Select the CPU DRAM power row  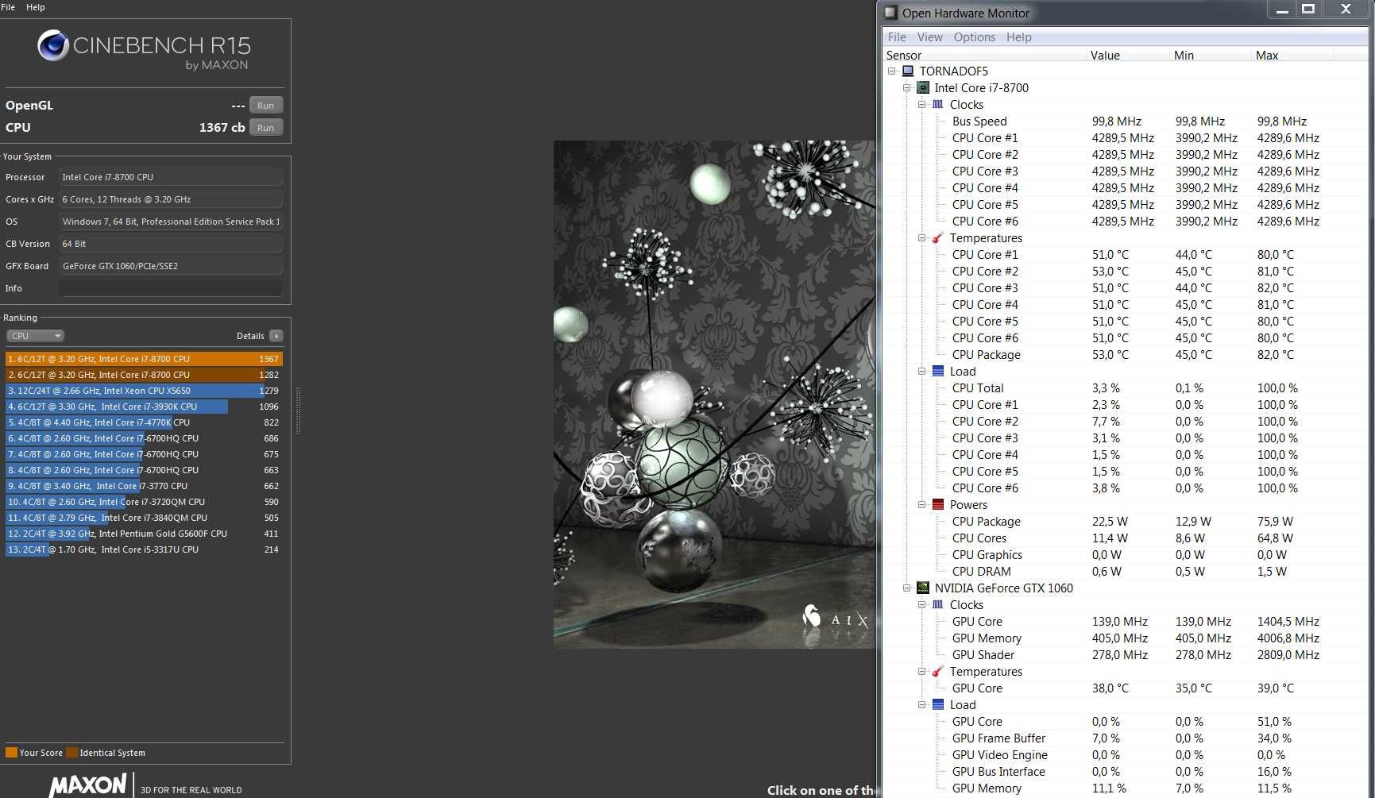(x=1125, y=572)
